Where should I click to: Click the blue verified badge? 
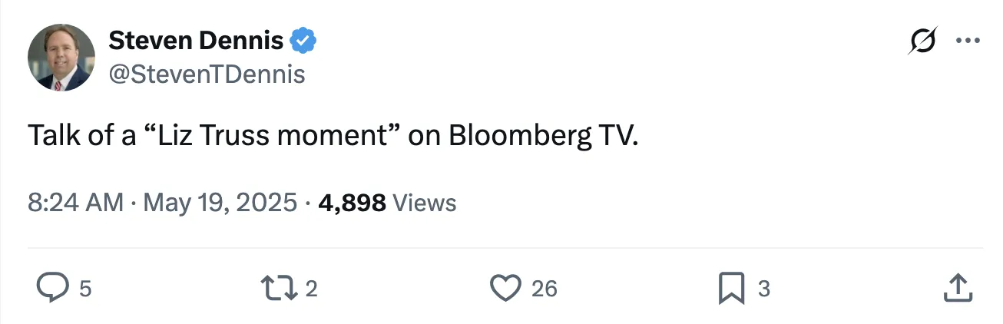(x=303, y=41)
